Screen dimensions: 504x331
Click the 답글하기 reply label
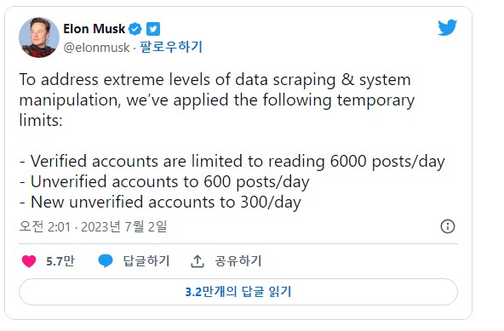point(146,260)
